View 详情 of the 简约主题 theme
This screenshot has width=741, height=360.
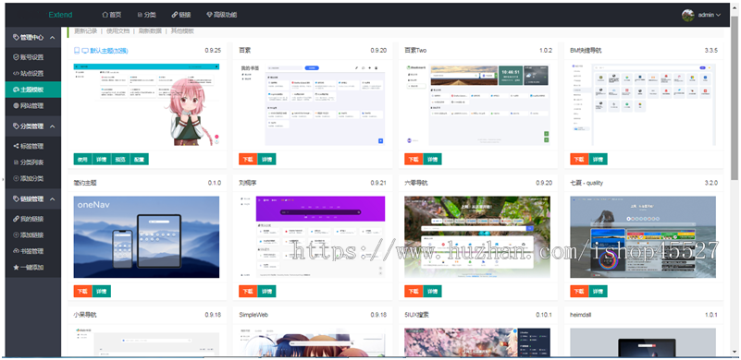pyautogui.click(x=102, y=291)
